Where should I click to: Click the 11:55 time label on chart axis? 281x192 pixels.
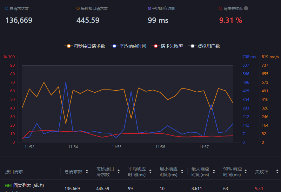[117, 147]
